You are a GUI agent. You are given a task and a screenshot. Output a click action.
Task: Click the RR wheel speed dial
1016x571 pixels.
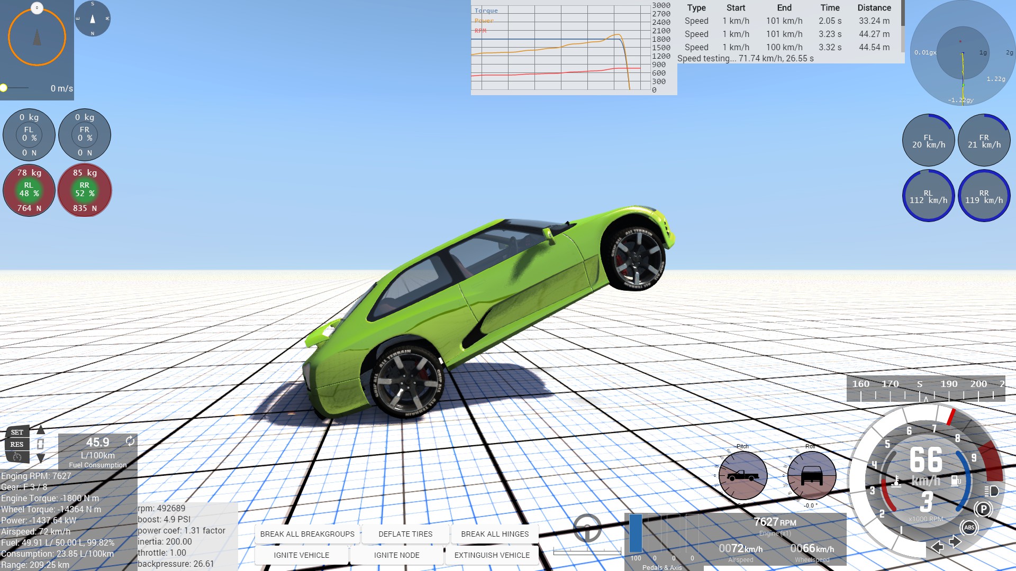pos(984,196)
